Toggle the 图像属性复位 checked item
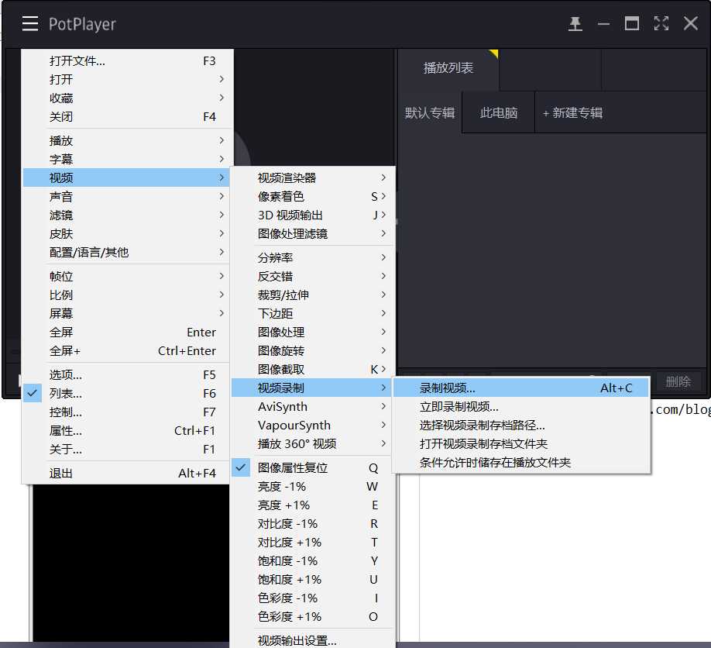The image size is (711, 648). pos(312,468)
